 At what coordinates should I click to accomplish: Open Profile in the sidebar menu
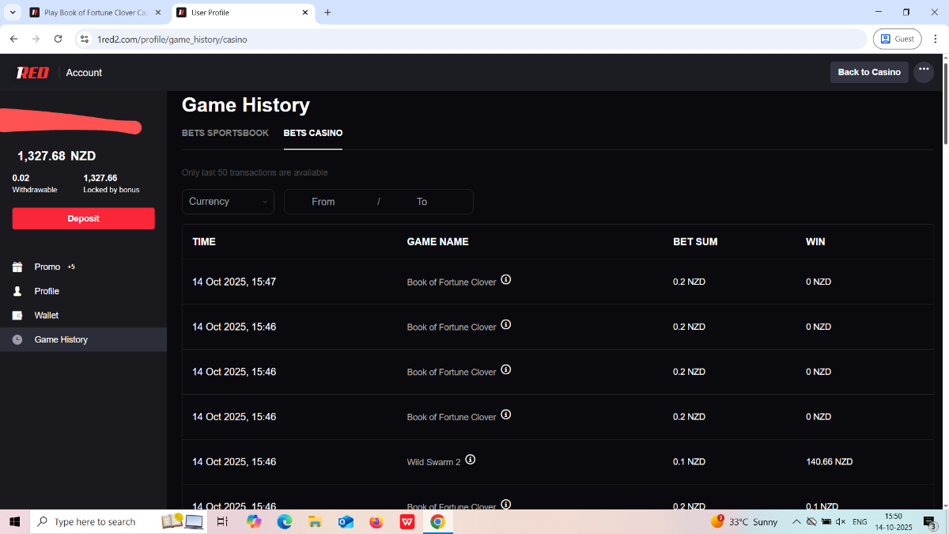(47, 291)
